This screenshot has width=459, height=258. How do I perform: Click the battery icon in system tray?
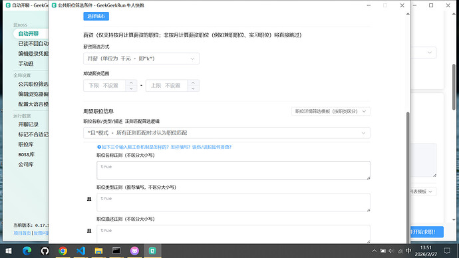(383, 251)
